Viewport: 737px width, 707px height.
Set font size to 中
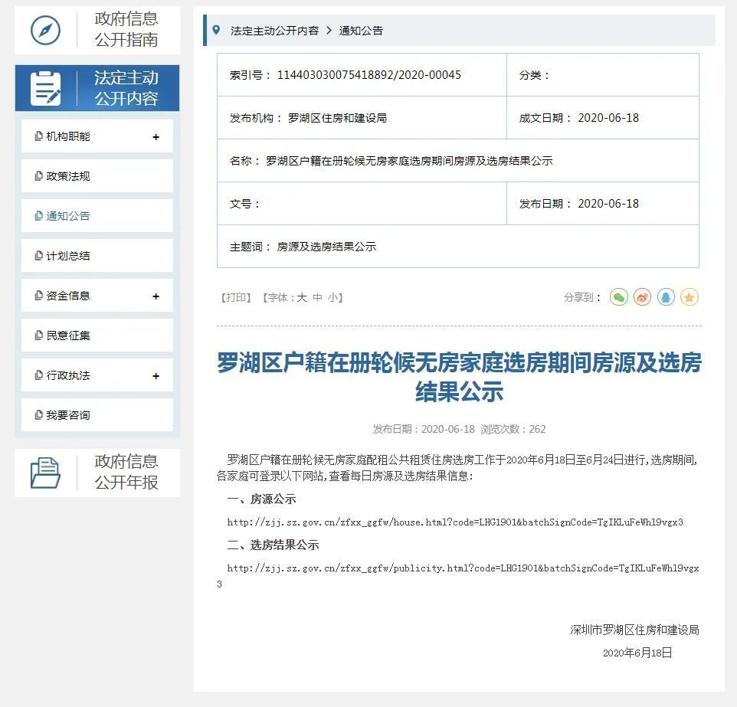[x=317, y=297]
